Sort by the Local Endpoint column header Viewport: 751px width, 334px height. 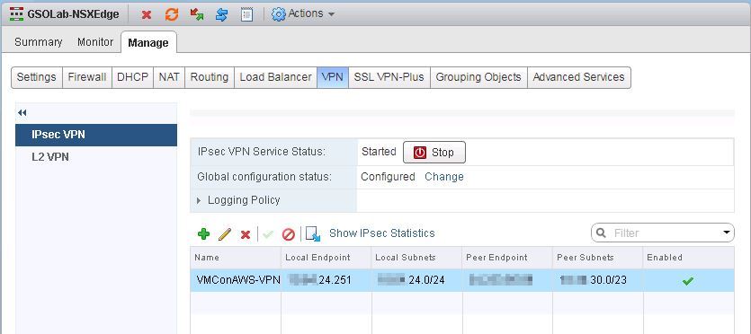[x=326, y=258]
